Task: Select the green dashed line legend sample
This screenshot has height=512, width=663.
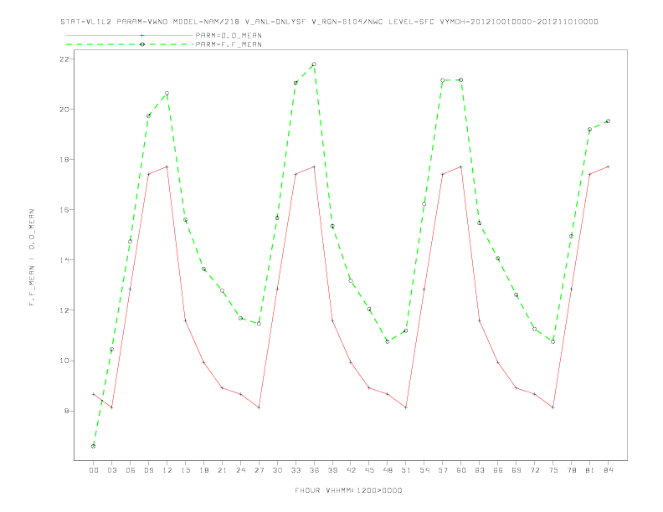Action: point(130,44)
